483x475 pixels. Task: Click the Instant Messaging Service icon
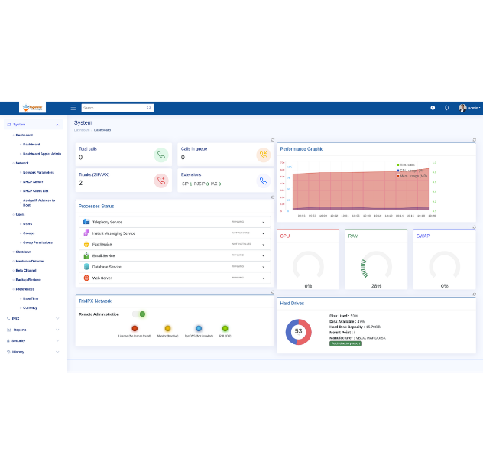click(86, 233)
